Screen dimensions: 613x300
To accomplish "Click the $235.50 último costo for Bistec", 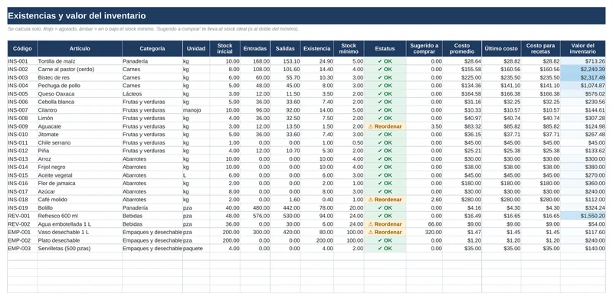I will pyautogui.click(x=501, y=77).
